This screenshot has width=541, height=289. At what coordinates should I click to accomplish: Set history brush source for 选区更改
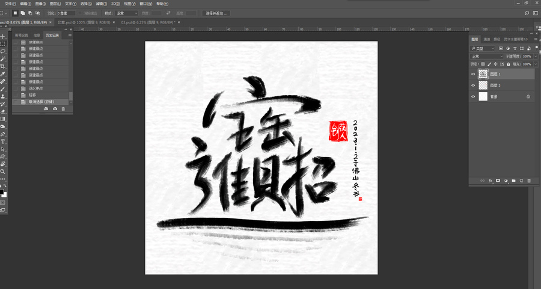[15, 89]
